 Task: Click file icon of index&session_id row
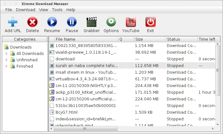(52, 119)
